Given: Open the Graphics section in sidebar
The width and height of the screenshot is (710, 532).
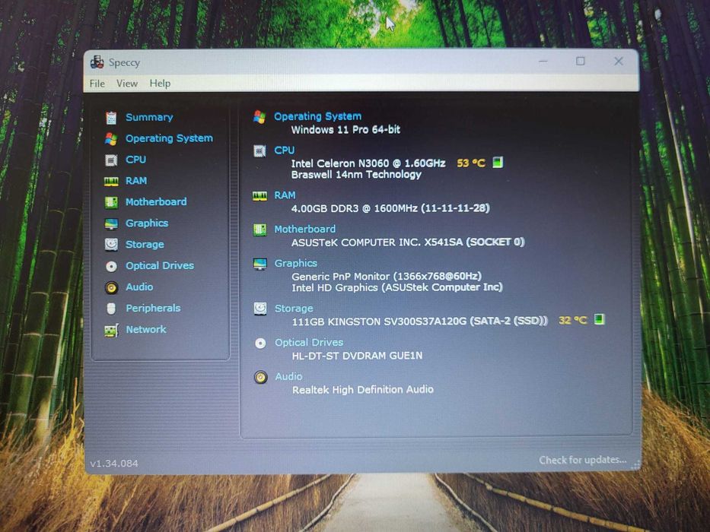Looking at the screenshot, I should [147, 223].
